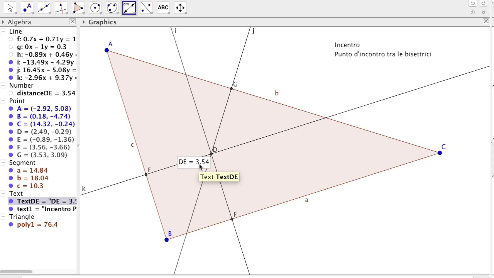The width and height of the screenshot is (494, 278).
Task: Select the New Point tool
Action: (x=27, y=8)
